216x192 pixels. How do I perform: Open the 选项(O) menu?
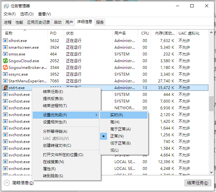click(27, 14)
